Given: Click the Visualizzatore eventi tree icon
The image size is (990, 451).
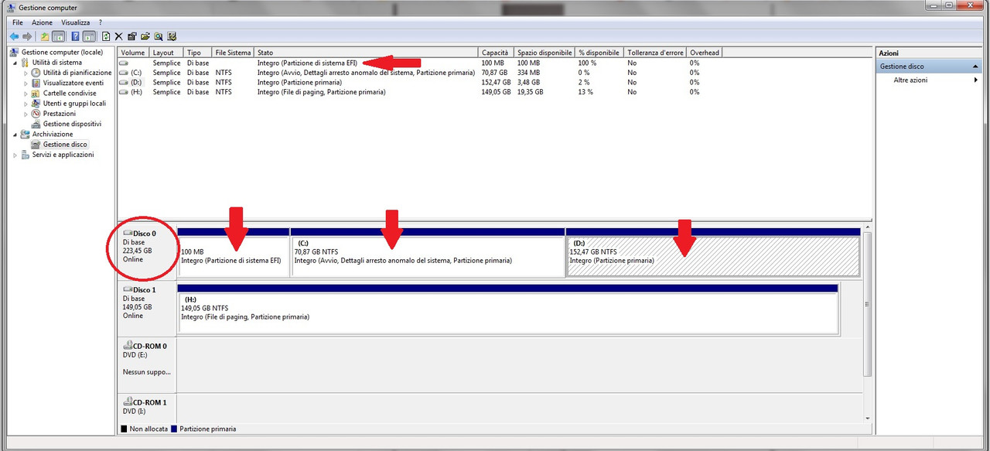Looking at the screenshot, I should point(36,83).
